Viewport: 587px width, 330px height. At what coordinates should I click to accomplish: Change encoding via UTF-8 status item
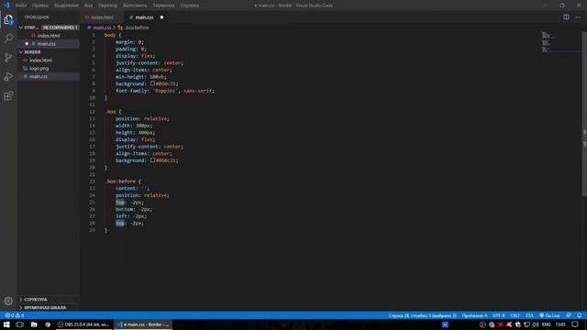coord(498,315)
